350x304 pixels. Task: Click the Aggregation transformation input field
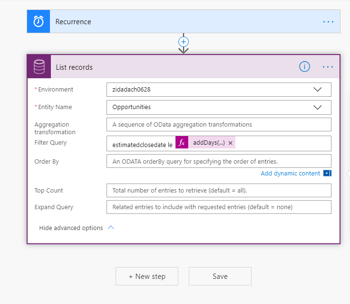click(219, 125)
